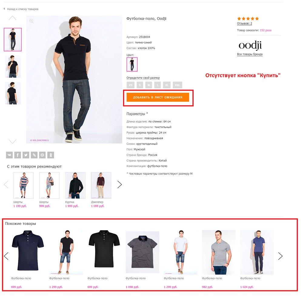Image resolution: width=303 pixels, height=296 pixels.
Task: Share via the LiveJournal pencil icon
Action: (34, 155)
